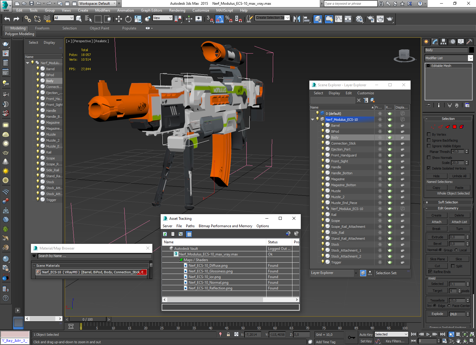Screen dimensions: 476x345
Task: Open the MAXScript menu
Action: point(224,10)
